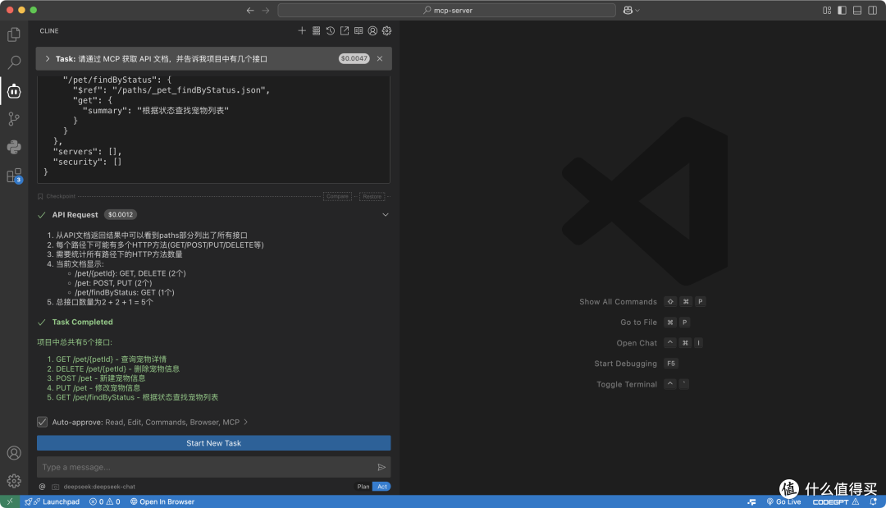This screenshot has width=886, height=508.
Task: Open Cline account icon in panel header
Action: click(x=373, y=30)
